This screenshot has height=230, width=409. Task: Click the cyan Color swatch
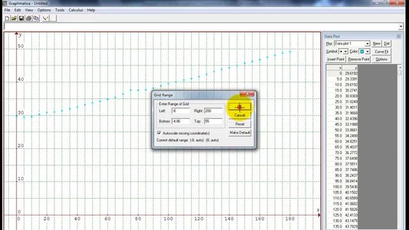coord(362,52)
